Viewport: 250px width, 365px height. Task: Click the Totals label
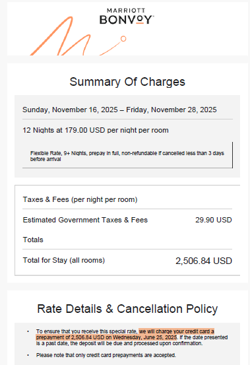(33, 240)
